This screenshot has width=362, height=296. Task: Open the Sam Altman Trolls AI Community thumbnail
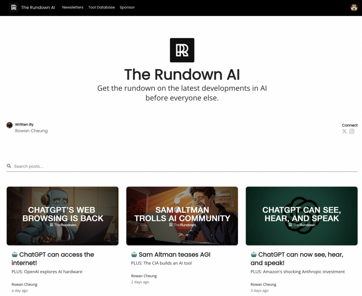click(182, 216)
